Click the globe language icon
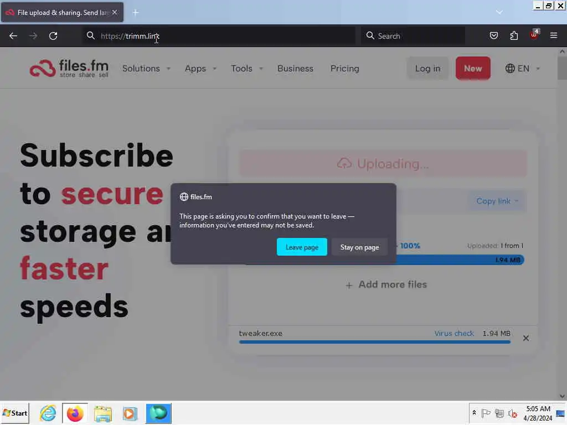This screenshot has height=425, width=567. click(510, 68)
